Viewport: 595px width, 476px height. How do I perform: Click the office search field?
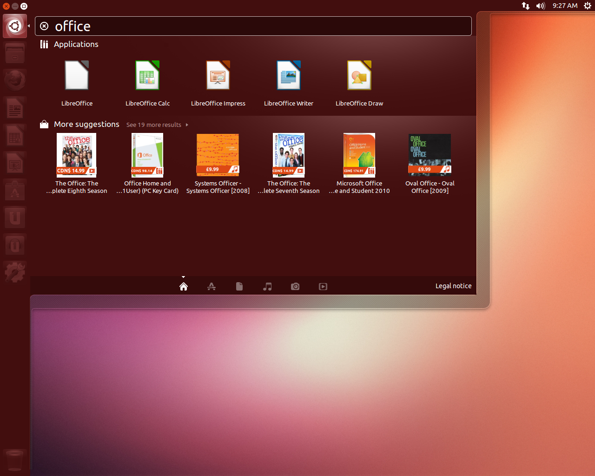click(253, 26)
